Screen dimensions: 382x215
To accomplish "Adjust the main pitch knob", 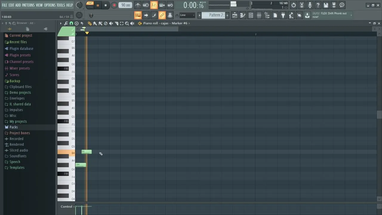I will (79, 15).
